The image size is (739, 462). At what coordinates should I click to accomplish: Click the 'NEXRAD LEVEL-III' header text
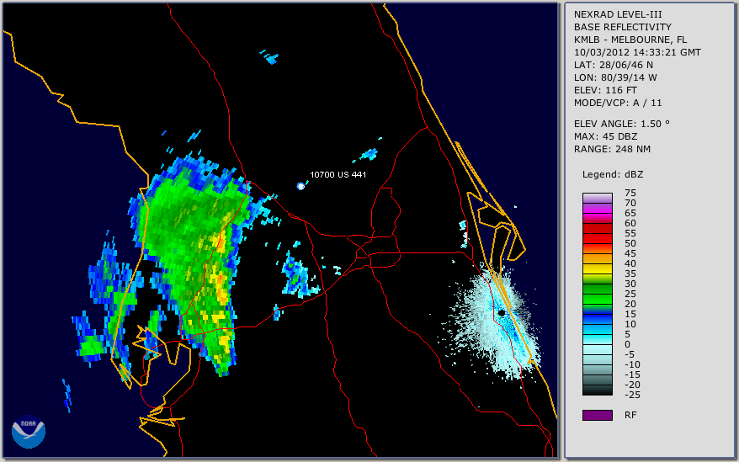coord(618,14)
